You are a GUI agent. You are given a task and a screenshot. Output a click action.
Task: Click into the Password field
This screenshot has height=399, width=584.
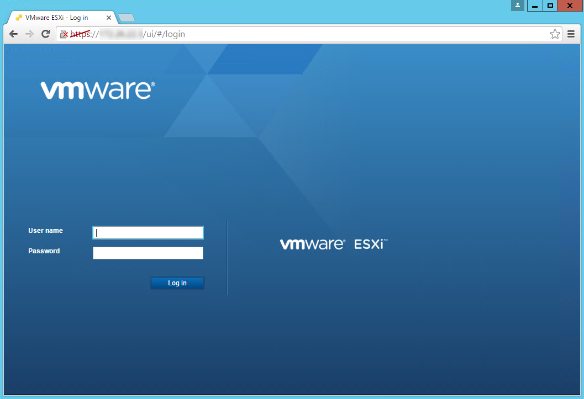[x=148, y=253]
